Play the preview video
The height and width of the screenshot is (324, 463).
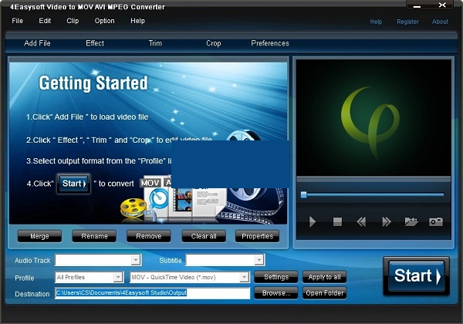click(312, 221)
